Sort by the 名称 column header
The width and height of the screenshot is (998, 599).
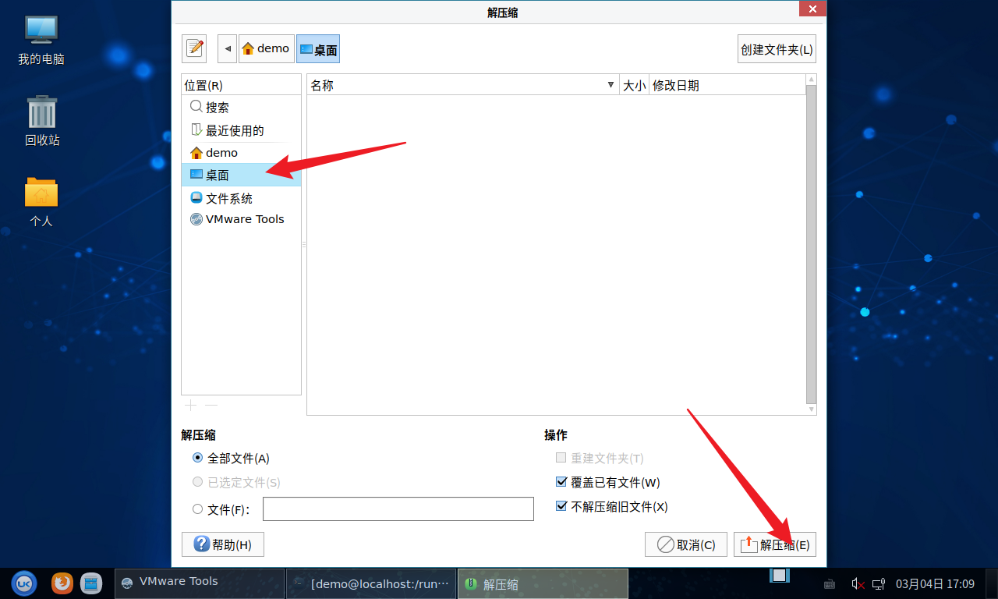point(463,85)
